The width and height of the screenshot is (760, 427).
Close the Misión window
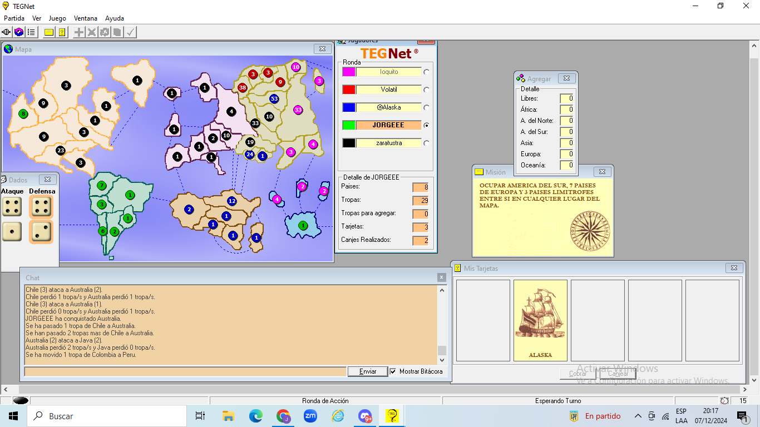pyautogui.click(x=602, y=172)
